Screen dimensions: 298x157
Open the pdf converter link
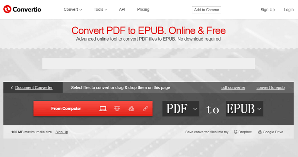[x=233, y=88]
